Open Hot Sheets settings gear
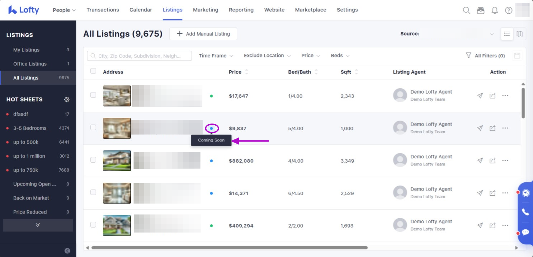 67,99
